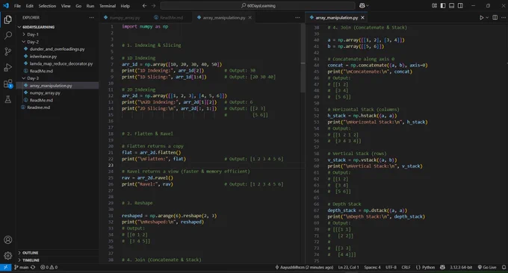Run the Python file with play icon

tap(481, 17)
